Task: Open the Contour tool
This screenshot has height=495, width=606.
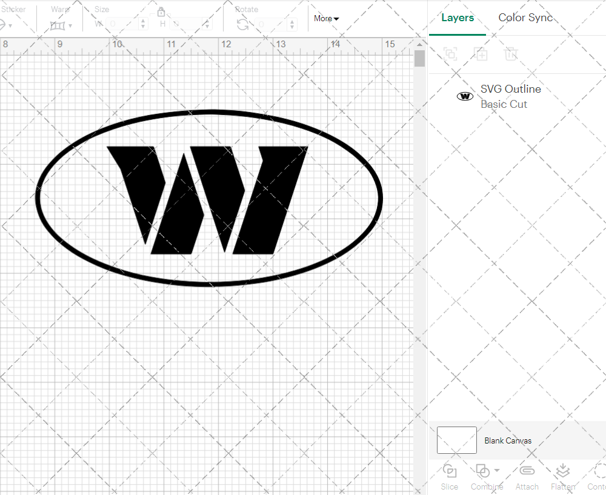Action: click(x=598, y=477)
